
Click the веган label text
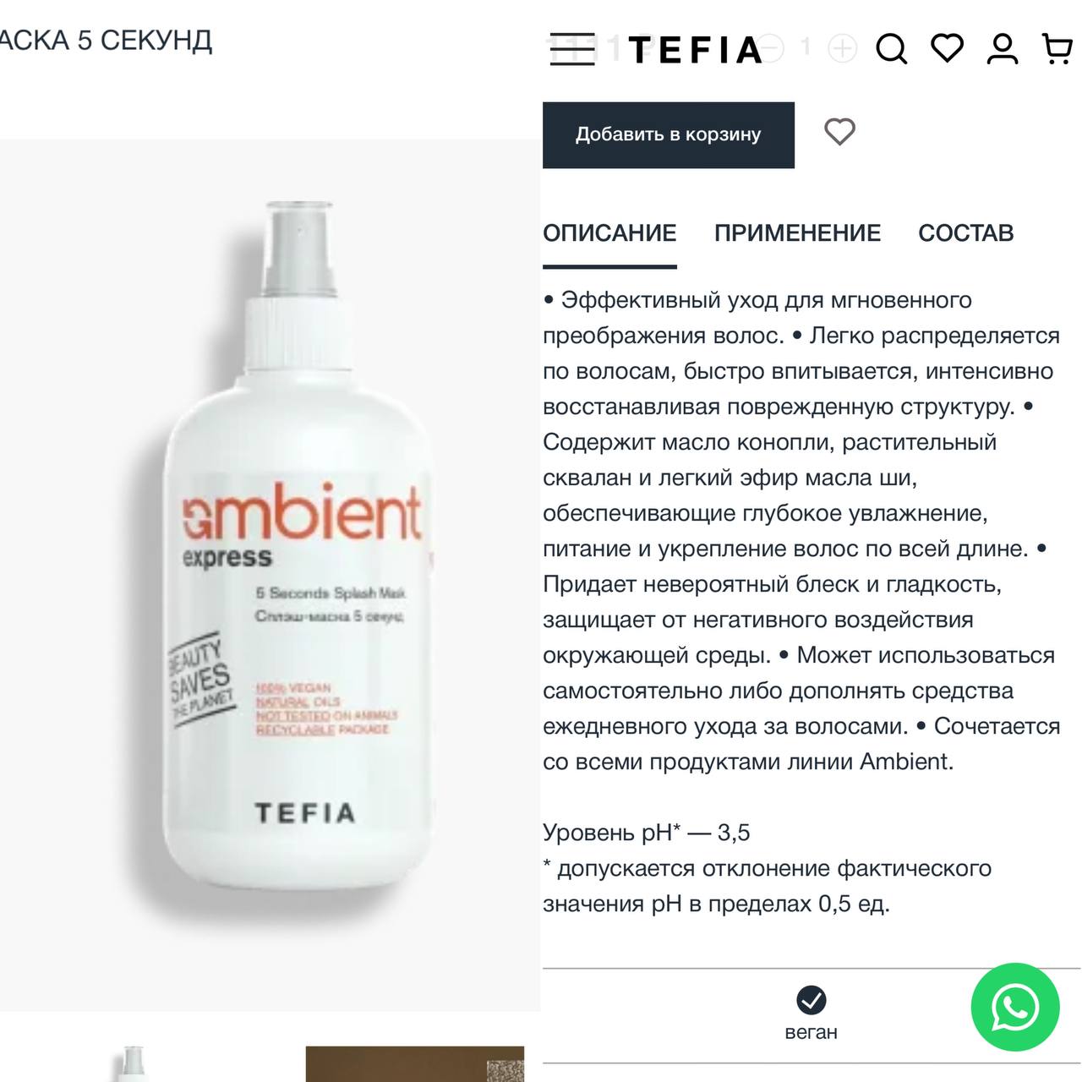point(811,1032)
